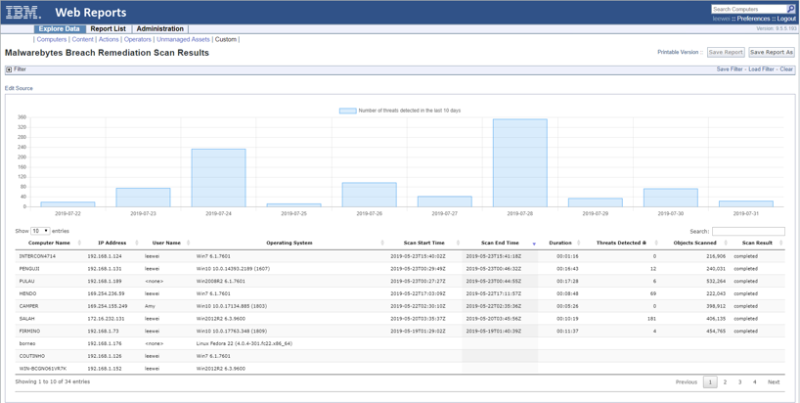Go to page 2 of results
Screen dimensions: 800x403
tap(725, 382)
